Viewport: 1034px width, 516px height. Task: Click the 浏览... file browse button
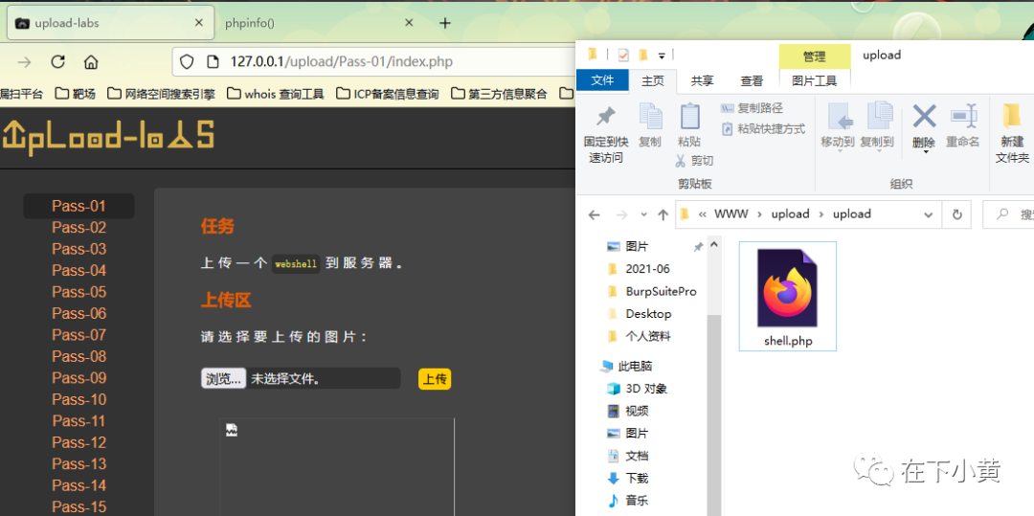223,379
